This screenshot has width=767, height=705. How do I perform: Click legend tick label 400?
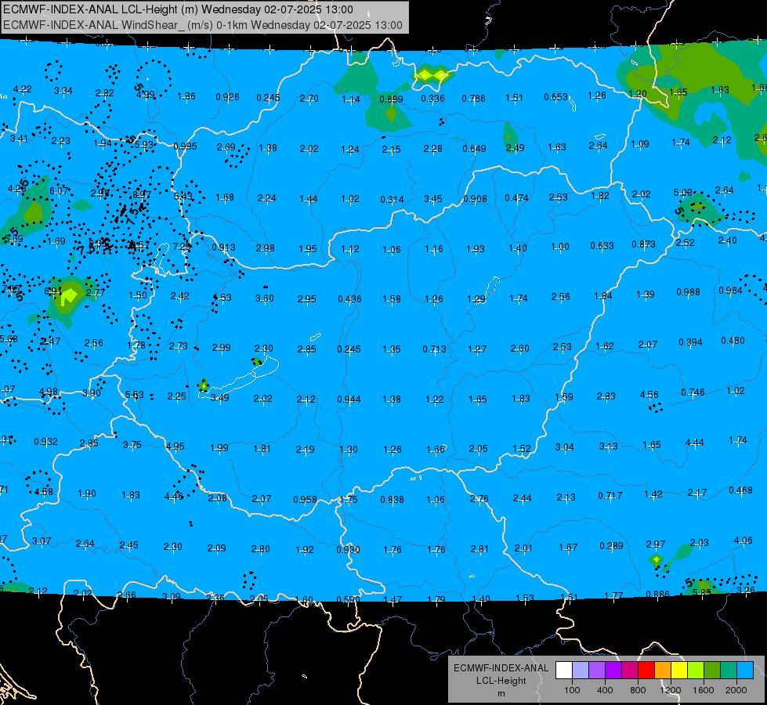(605, 690)
